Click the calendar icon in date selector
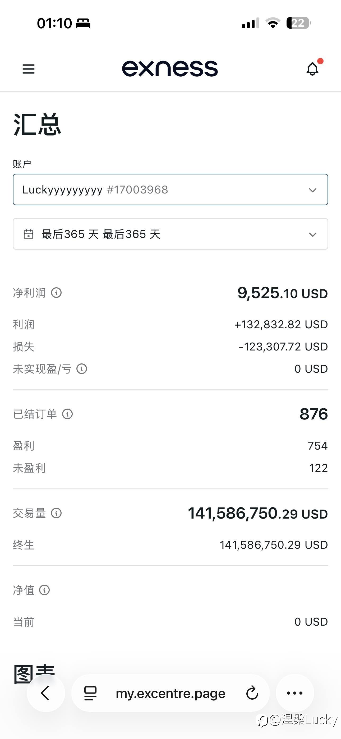 [29, 234]
